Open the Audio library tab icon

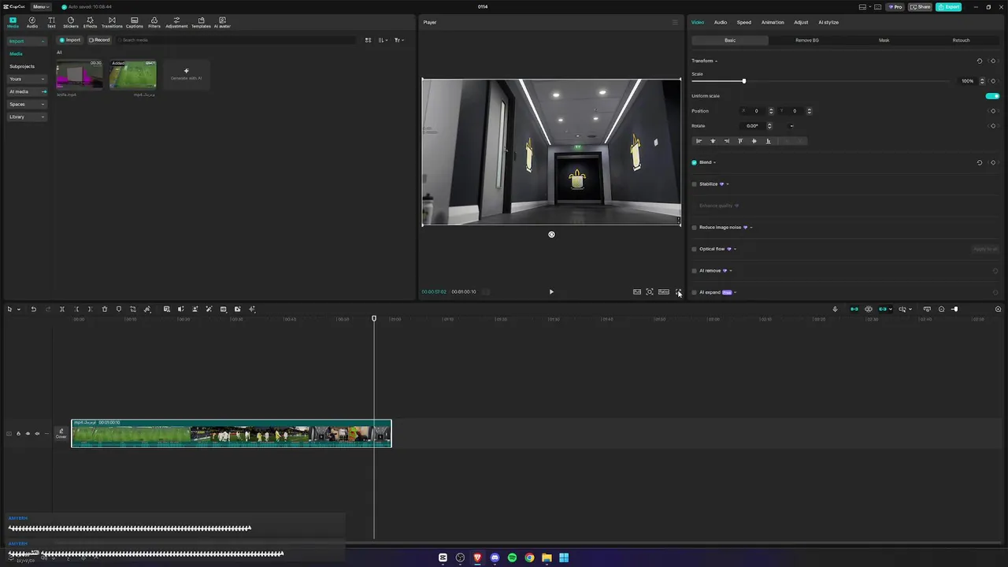[x=32, y=22]
